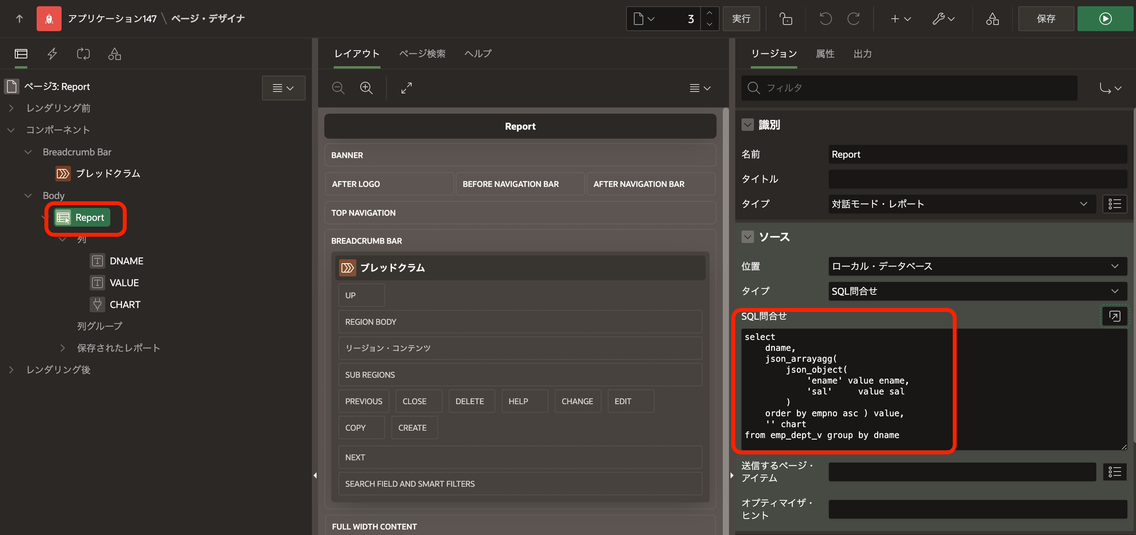This screenshot has width=1136, height=535.
Task: Switch to the 属性 tab
Action: click(825, 54)
